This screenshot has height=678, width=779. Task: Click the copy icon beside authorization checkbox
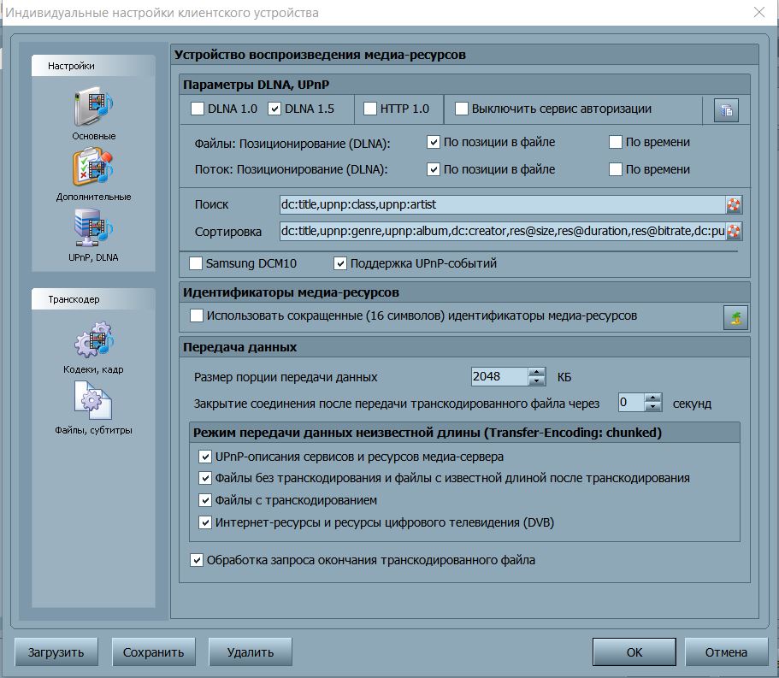point(726,110)
